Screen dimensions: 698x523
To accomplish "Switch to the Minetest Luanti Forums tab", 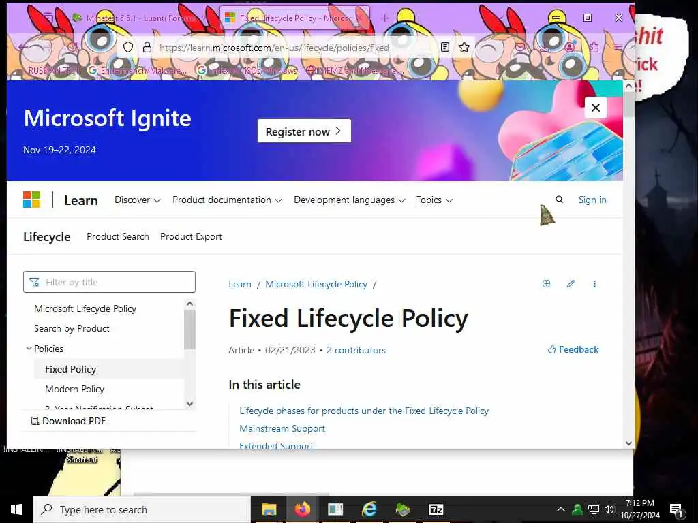I will point(138,18).
